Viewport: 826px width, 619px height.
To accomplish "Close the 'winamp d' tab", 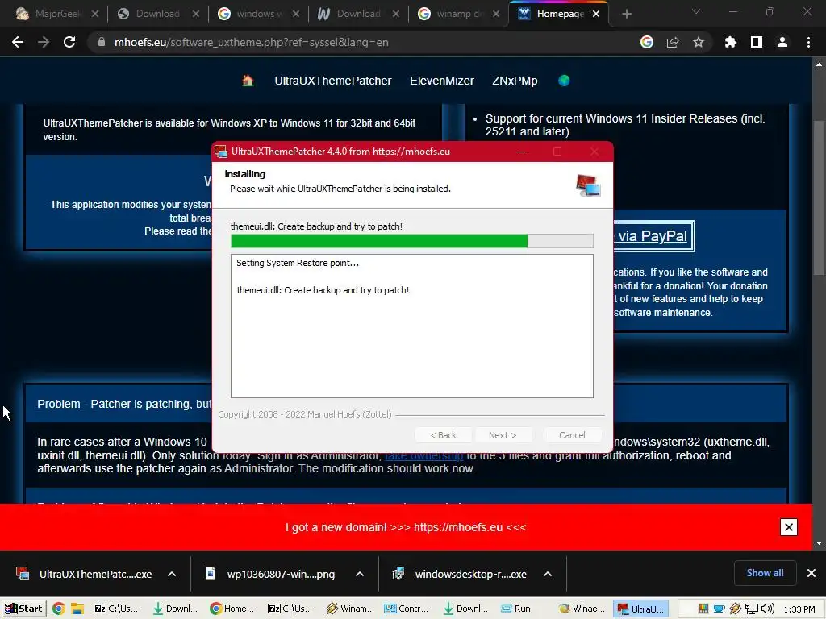I will [x=496, y=14].
